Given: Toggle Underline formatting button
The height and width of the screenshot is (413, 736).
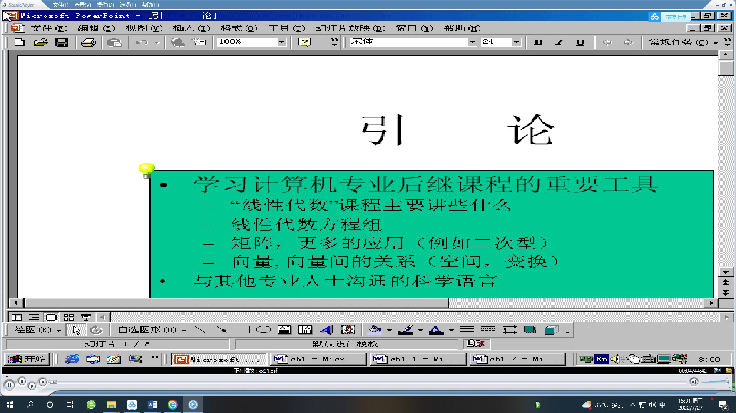Looking at the screenshot, I should [x=580, y=42].
